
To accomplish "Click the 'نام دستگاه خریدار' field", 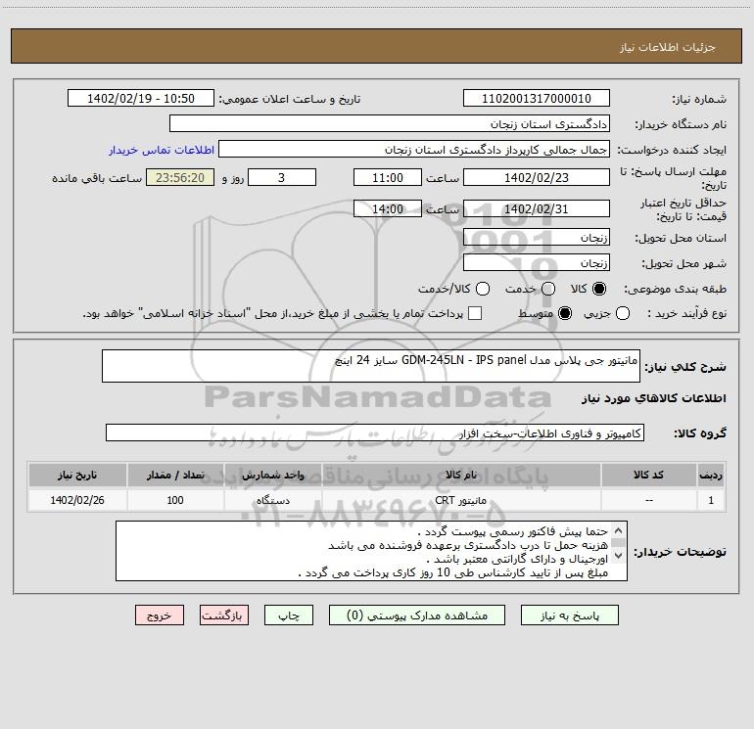I will (x=390, y=123).
